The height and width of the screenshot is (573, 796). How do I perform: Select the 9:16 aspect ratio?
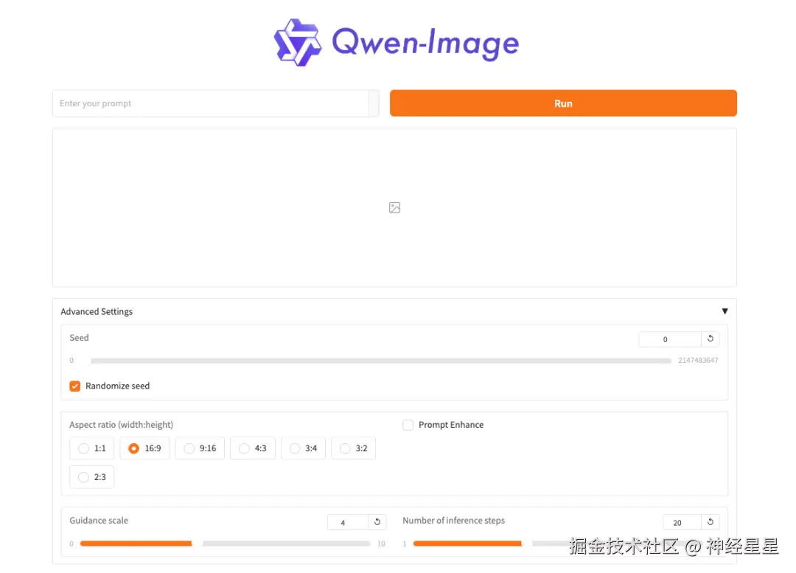click(200, 448)
